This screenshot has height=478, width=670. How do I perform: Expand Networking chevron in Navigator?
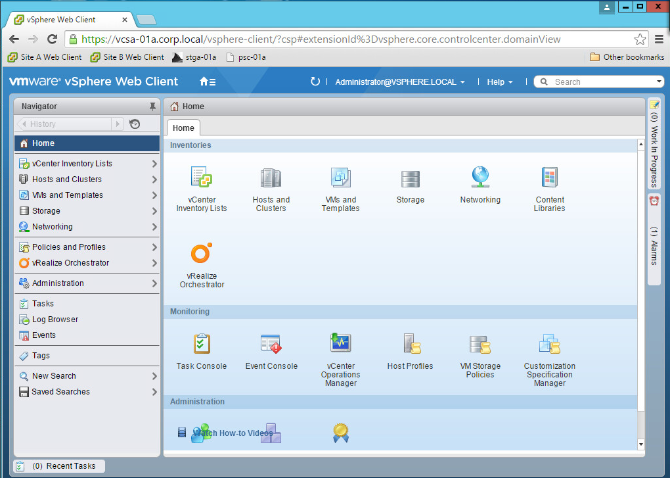[154, 227]
